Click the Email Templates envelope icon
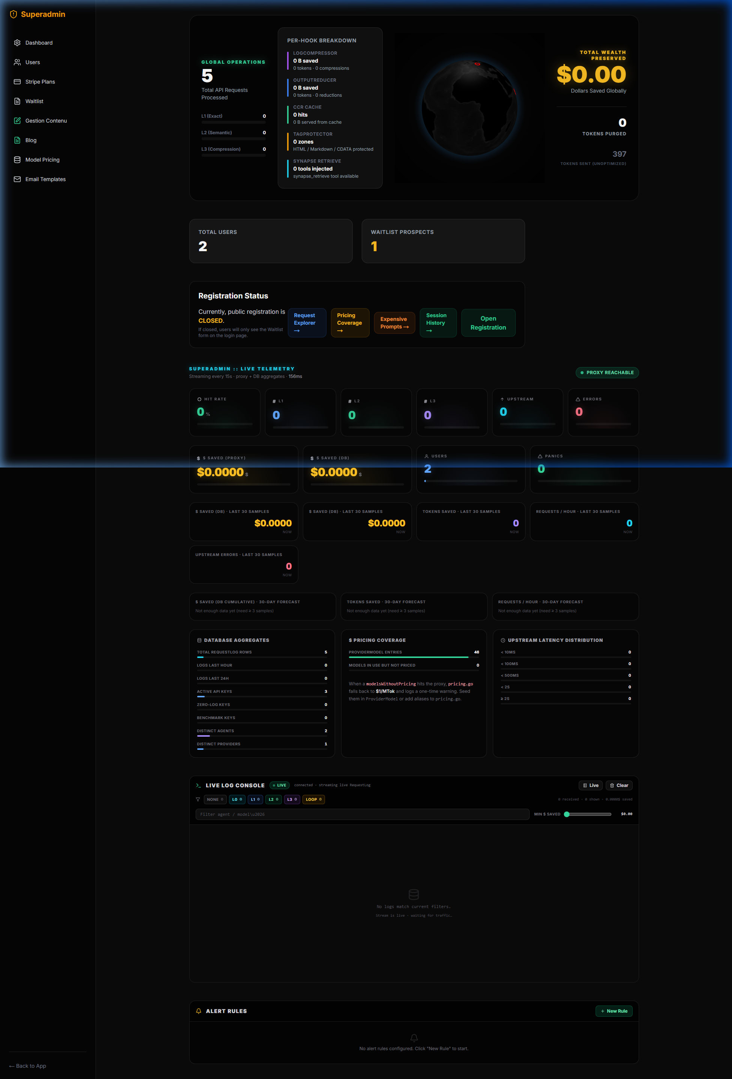 pyautogui.click(x=17, y=179)
